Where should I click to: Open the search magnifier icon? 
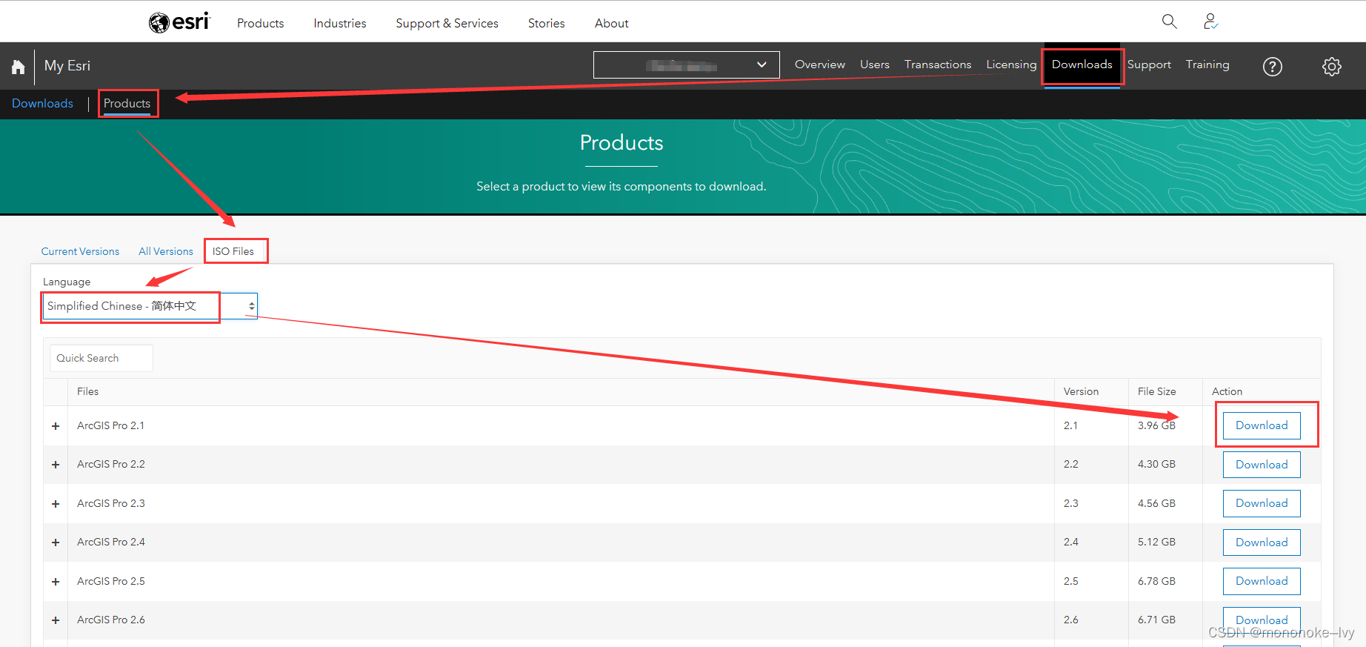1169,21
